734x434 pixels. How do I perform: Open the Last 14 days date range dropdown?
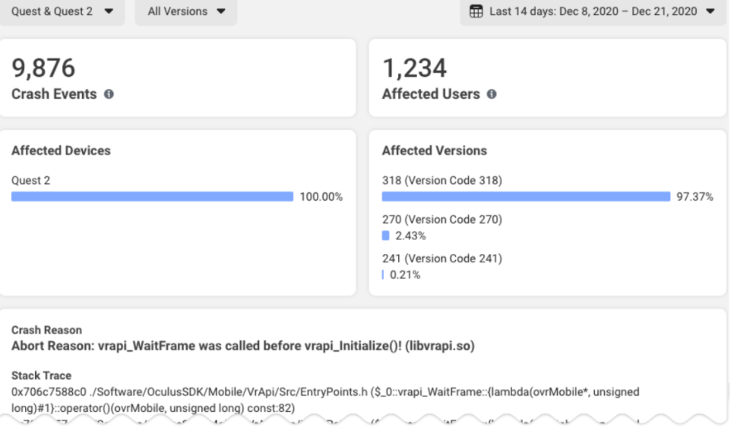click(593, 11)
